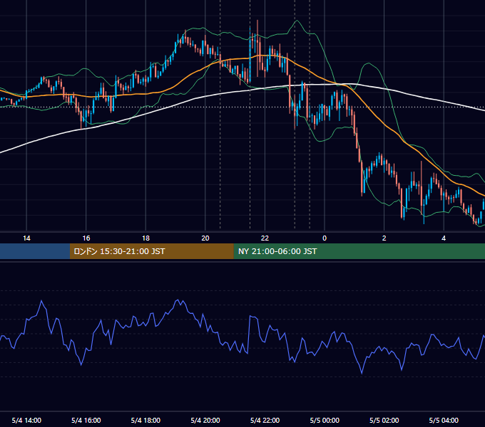Screen dimensions: 485x427
Task: Click the 5/4 22:00 label on indicator axis
Action: [265, 420]
